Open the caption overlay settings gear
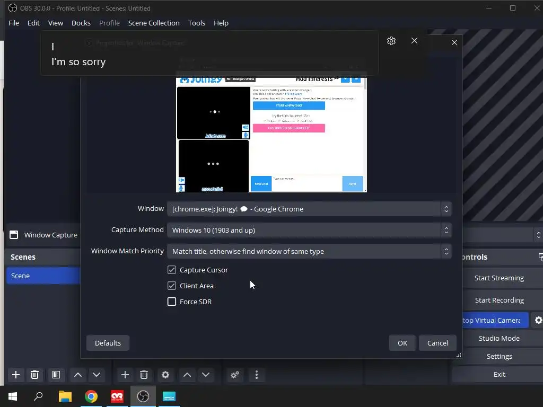 click(391, 41)
